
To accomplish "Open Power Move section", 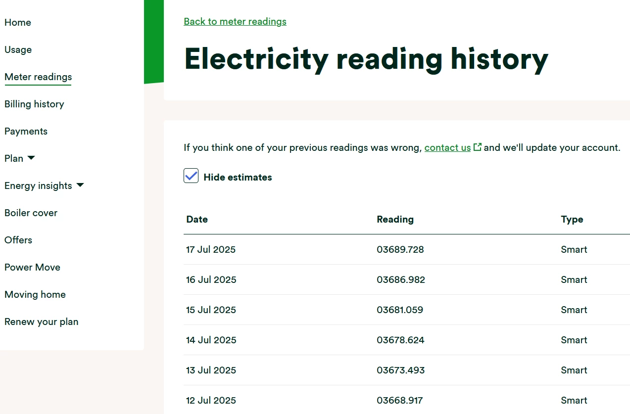I will tap(32, 267).
